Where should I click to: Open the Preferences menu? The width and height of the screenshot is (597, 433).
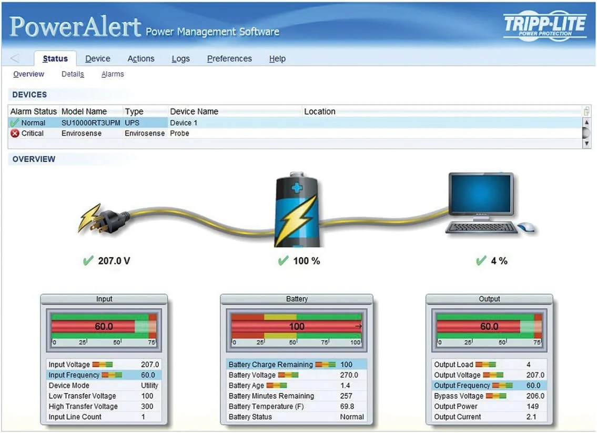click(x=229, y=58)
